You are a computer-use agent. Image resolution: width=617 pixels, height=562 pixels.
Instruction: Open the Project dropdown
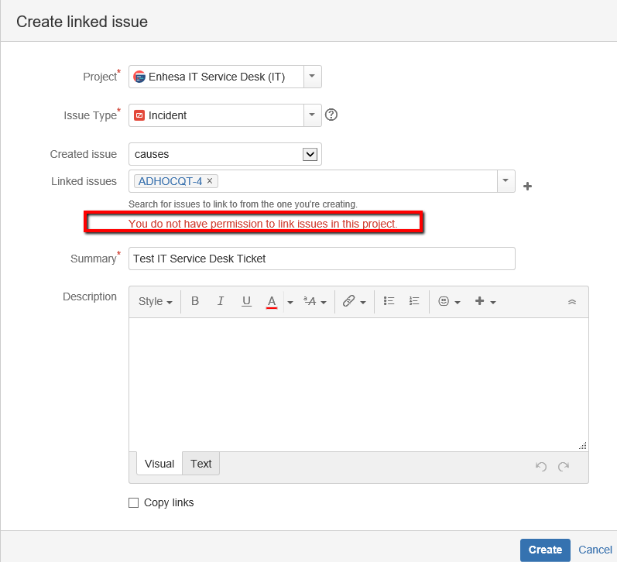313,77
